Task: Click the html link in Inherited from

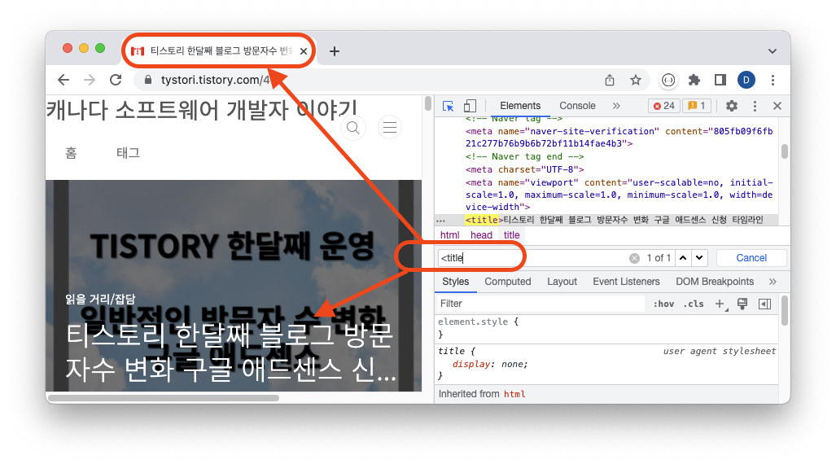Action: pos(514,394)
